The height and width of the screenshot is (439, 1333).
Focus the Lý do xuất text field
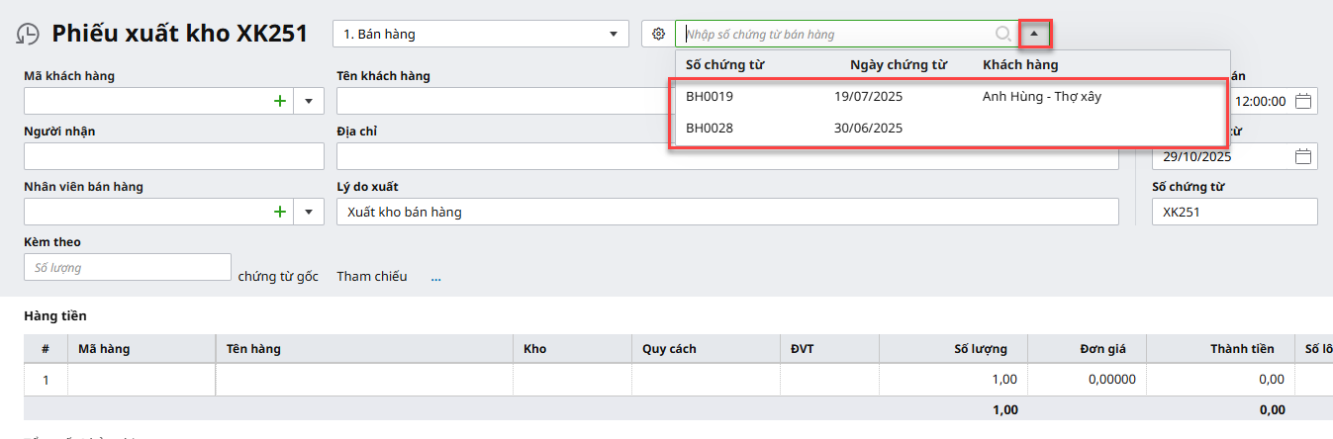(x=727, y=212)
